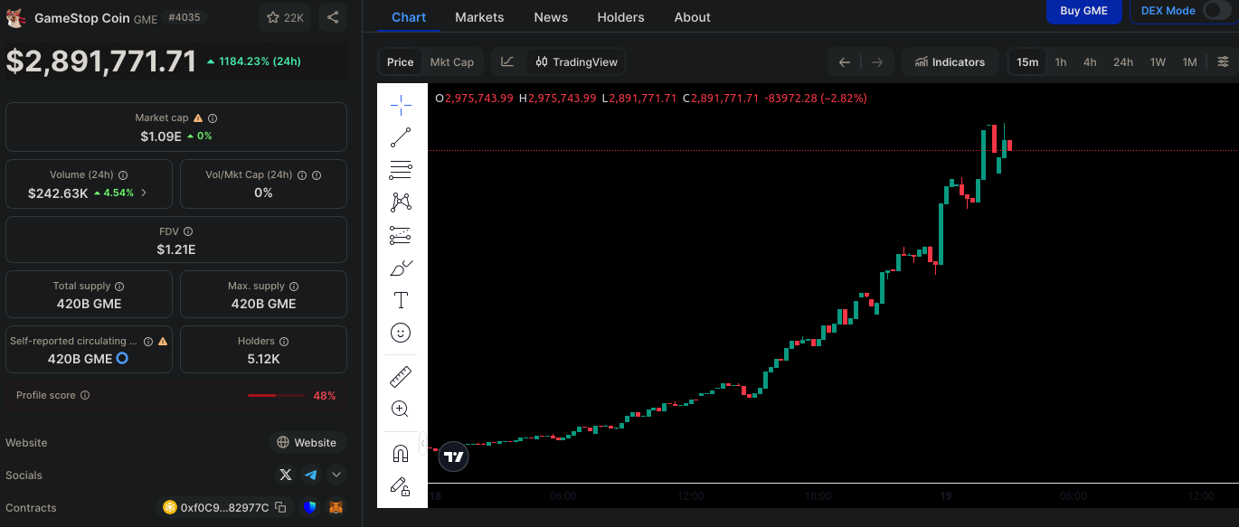Click info icon beside Max. supply

(294, 286)
